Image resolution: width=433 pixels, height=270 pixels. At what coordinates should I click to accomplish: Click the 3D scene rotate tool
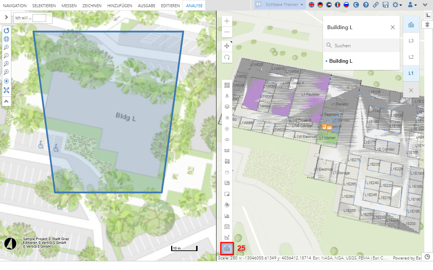pos(227,57)
